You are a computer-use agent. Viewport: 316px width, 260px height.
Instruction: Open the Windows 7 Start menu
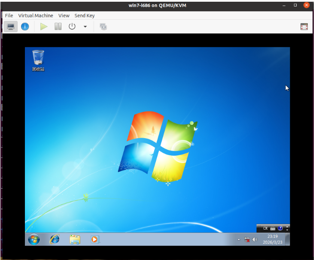[34, 239]
